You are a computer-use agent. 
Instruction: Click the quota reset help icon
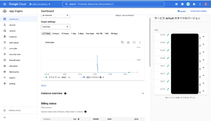(85, 112)
